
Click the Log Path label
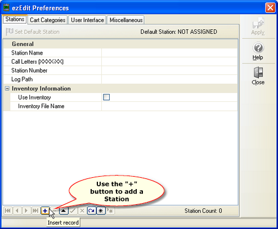tap(22, 79)
